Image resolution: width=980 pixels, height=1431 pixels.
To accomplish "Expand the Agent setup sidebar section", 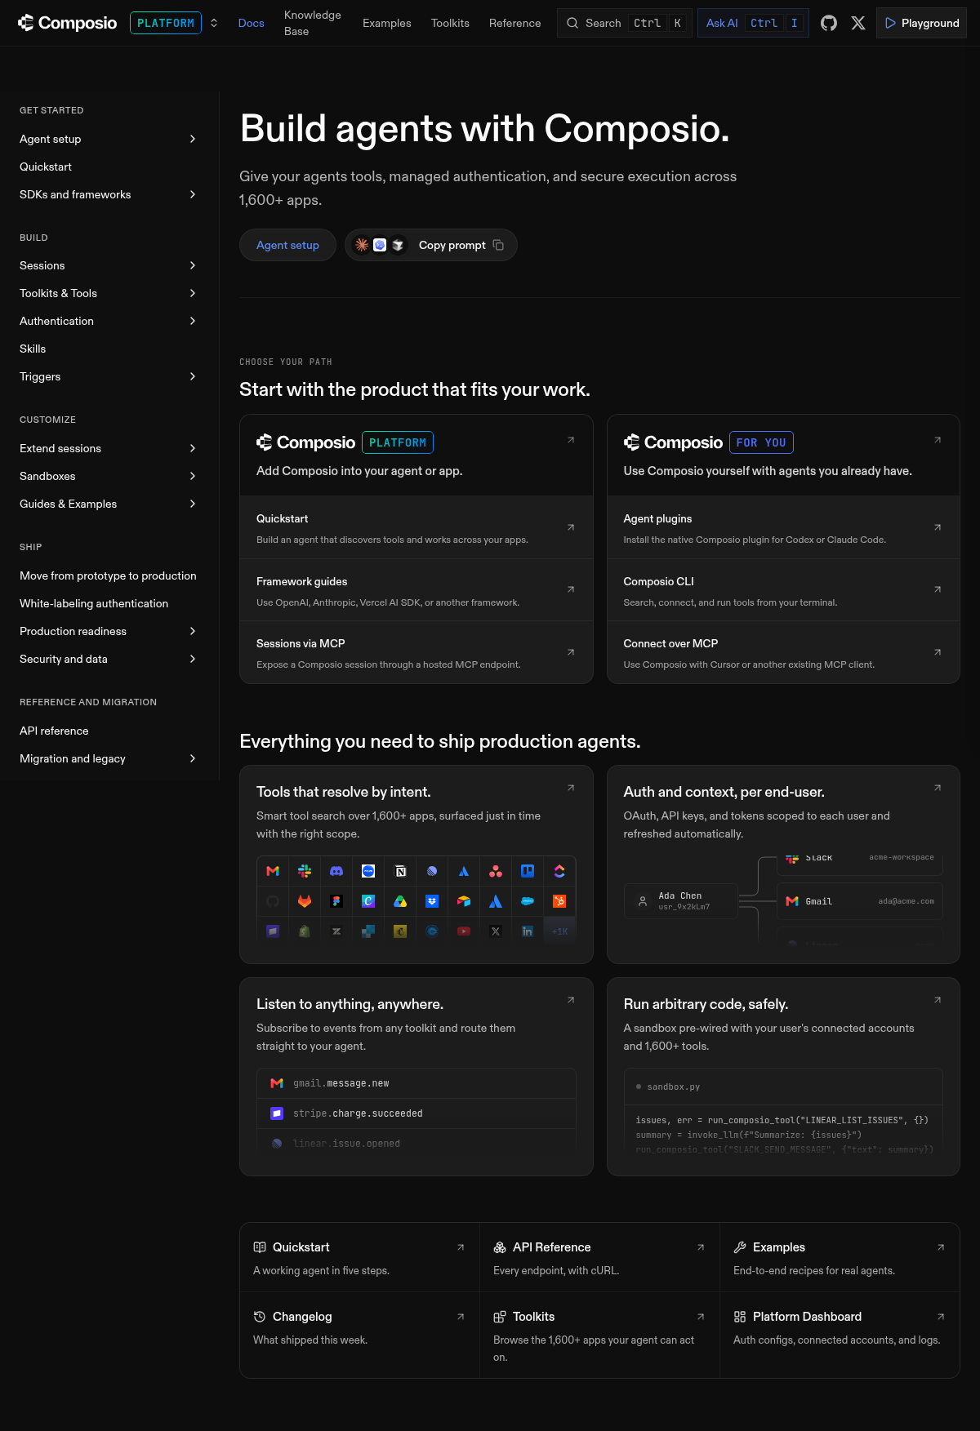I will tap(193, 139).
